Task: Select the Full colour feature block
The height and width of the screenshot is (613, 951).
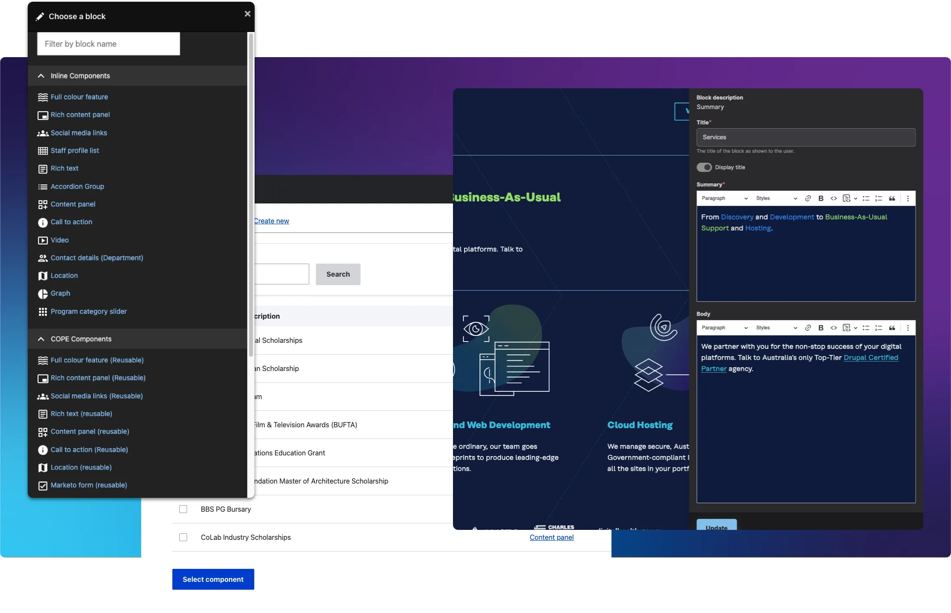Action: [x=79, y=97]
